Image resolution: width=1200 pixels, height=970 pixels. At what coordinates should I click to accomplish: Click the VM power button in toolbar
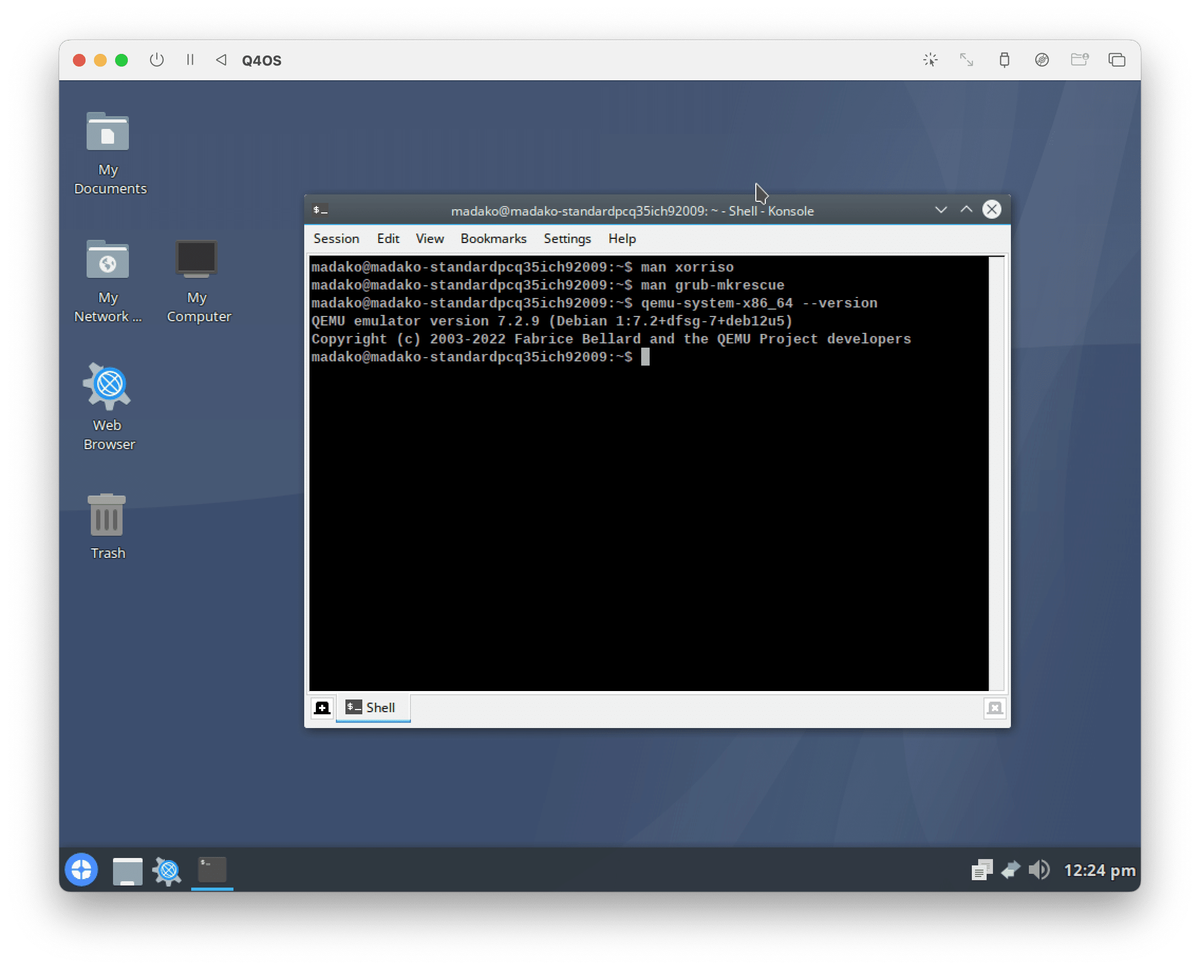[157, 60]
